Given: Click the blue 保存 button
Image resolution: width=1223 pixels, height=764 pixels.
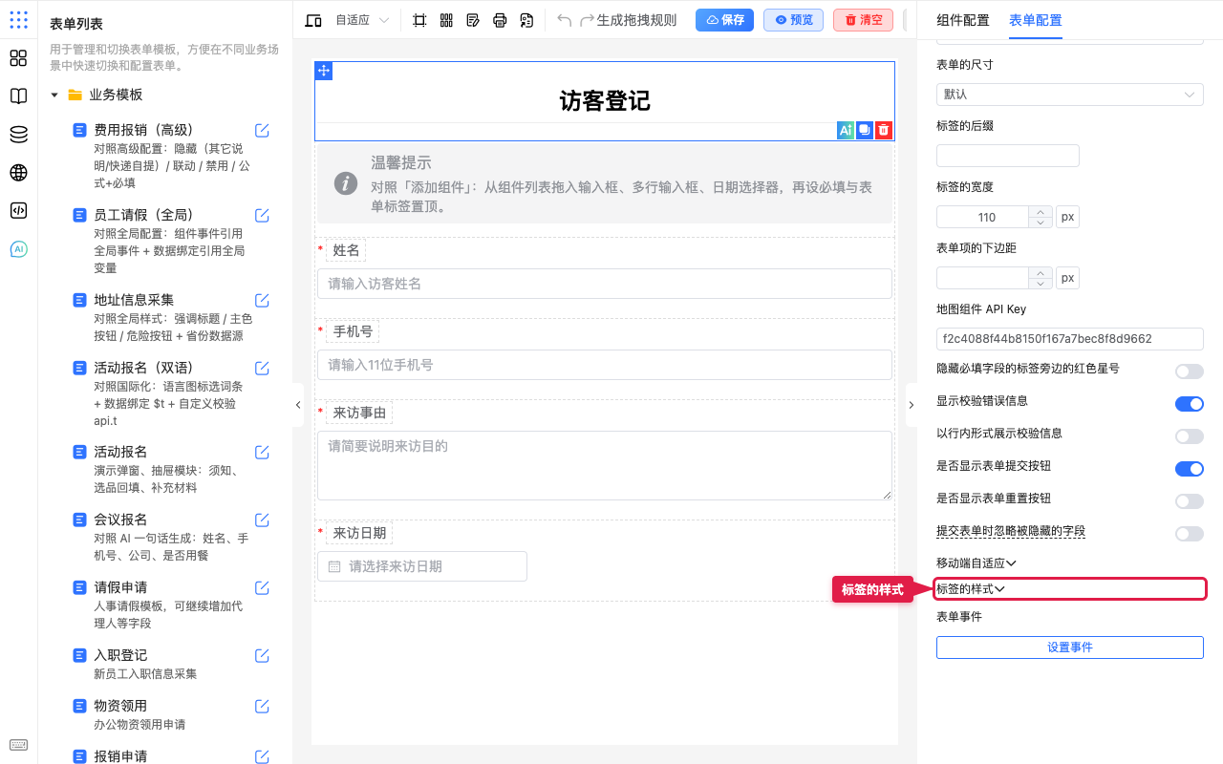Looking at the screenshot, I should pos(724,20).
